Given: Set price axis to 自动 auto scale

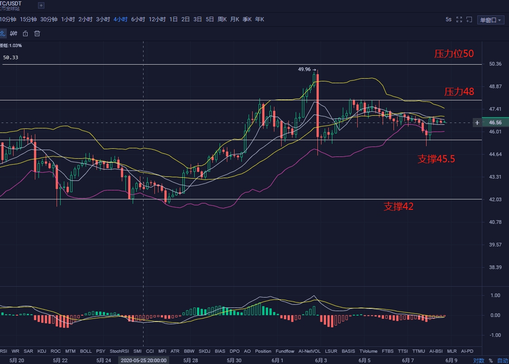Looking at the screenshot, I should coord(503,360).
